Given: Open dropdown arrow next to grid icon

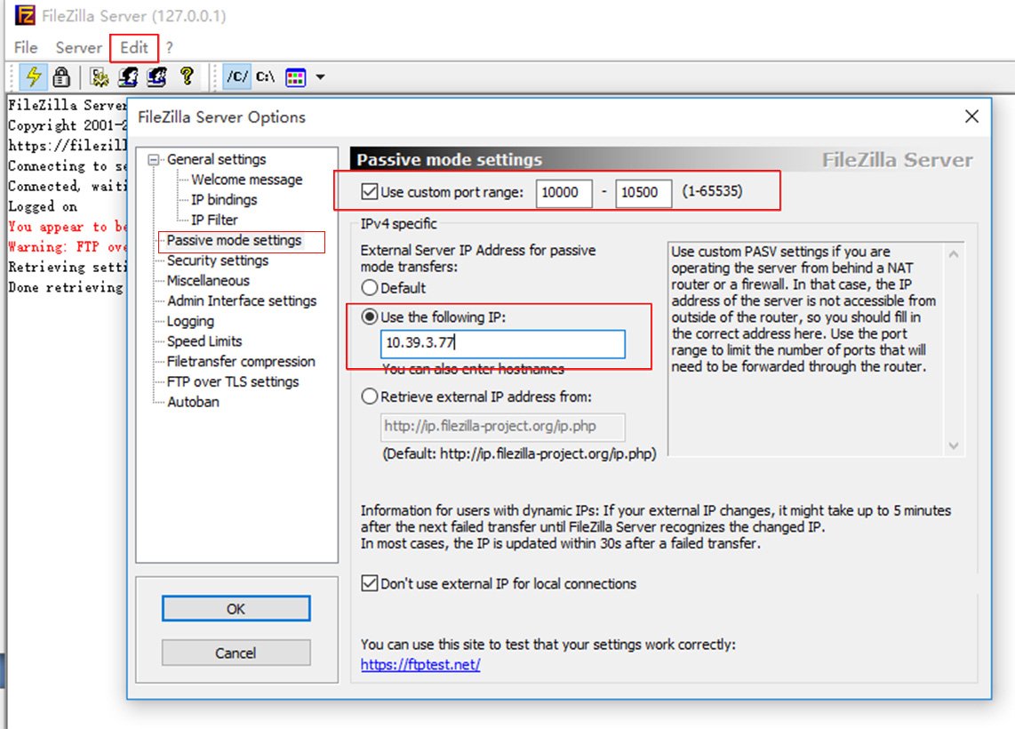Looking at the screenshot, I should click(321, 77).
